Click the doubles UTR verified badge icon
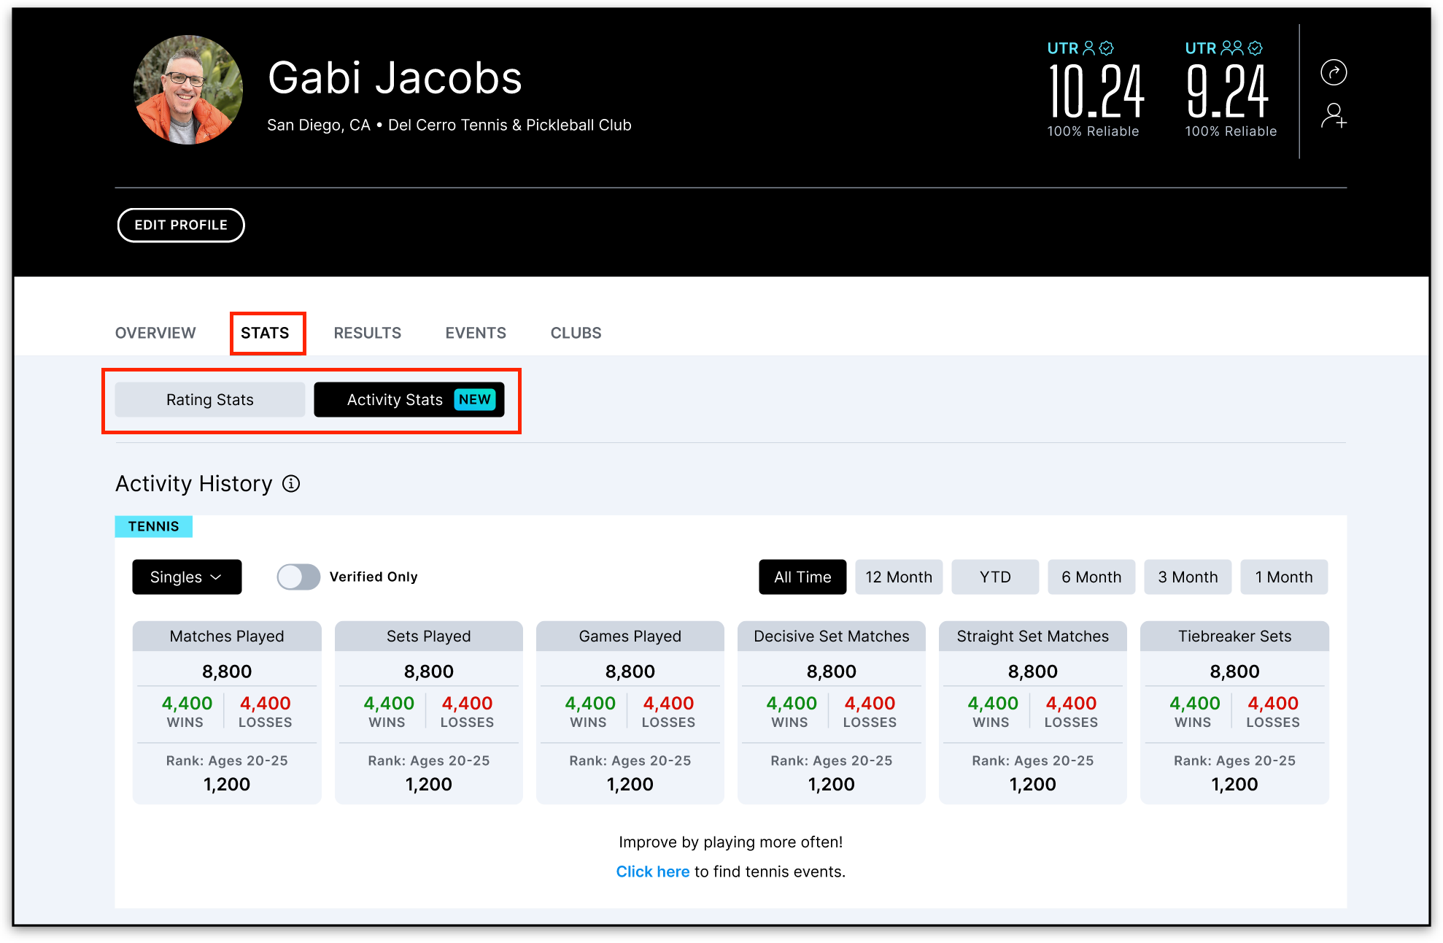Viewport: 1443px width, 943px height. tap(1255, 48)
